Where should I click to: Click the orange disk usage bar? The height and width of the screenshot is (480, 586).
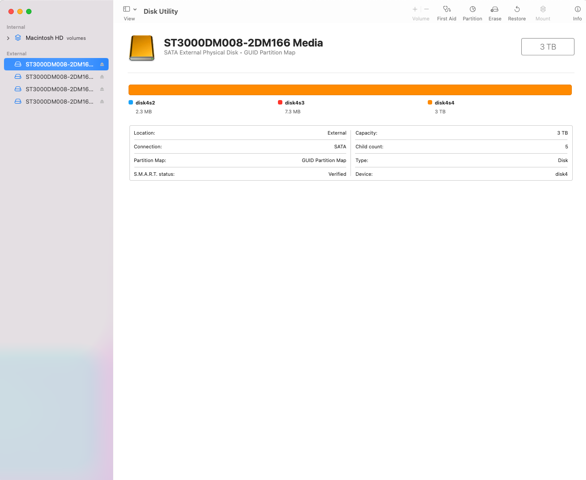pos(350,90)
